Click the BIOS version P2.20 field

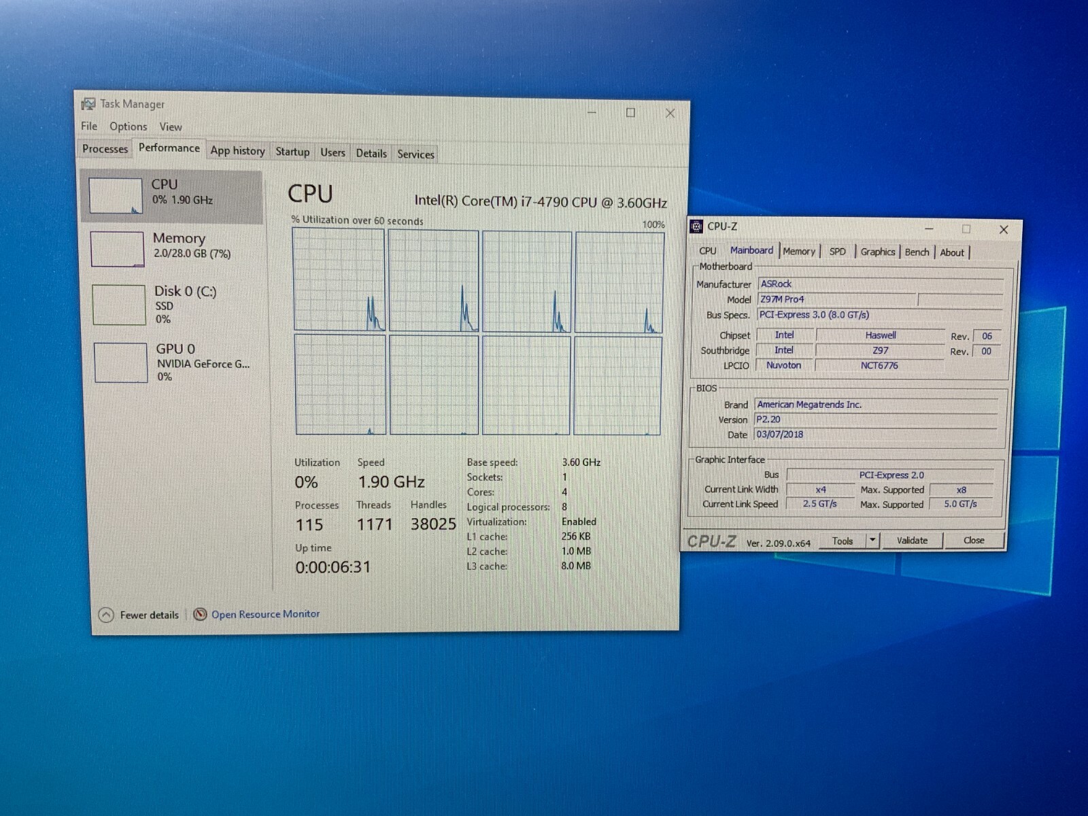(876, 420)
